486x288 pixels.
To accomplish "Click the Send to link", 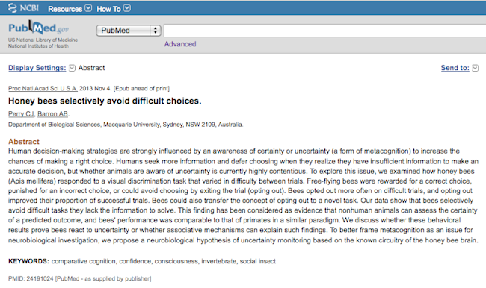I will 455,68.
